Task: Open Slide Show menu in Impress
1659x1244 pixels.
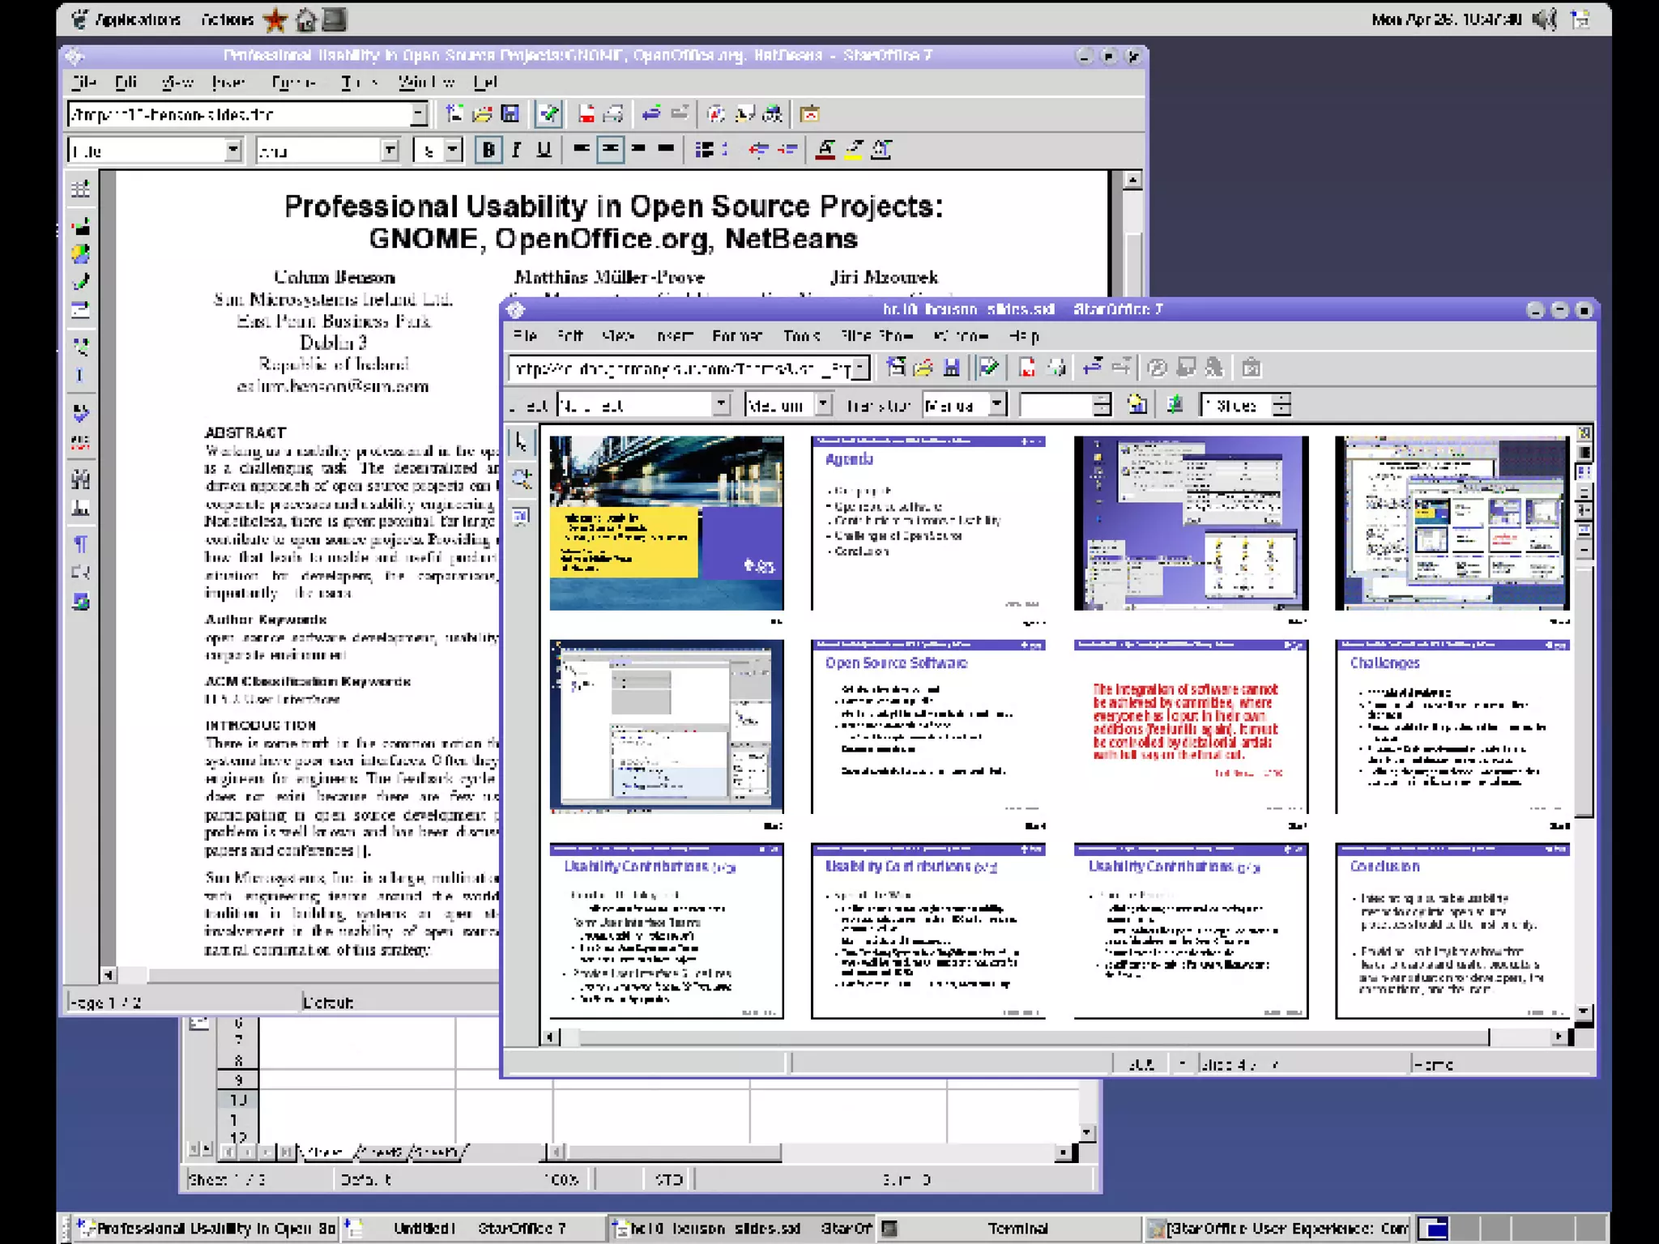Action: point(876,336)
